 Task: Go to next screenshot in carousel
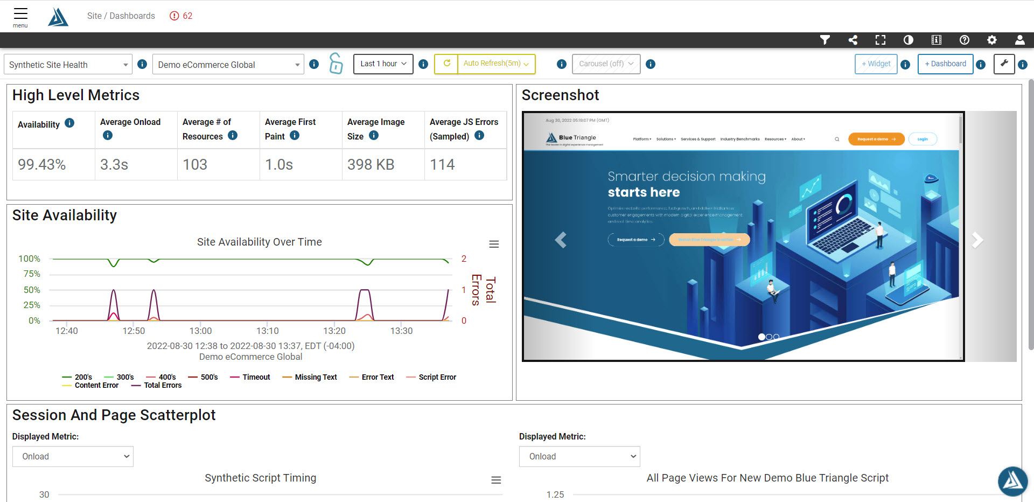point(977,240)
